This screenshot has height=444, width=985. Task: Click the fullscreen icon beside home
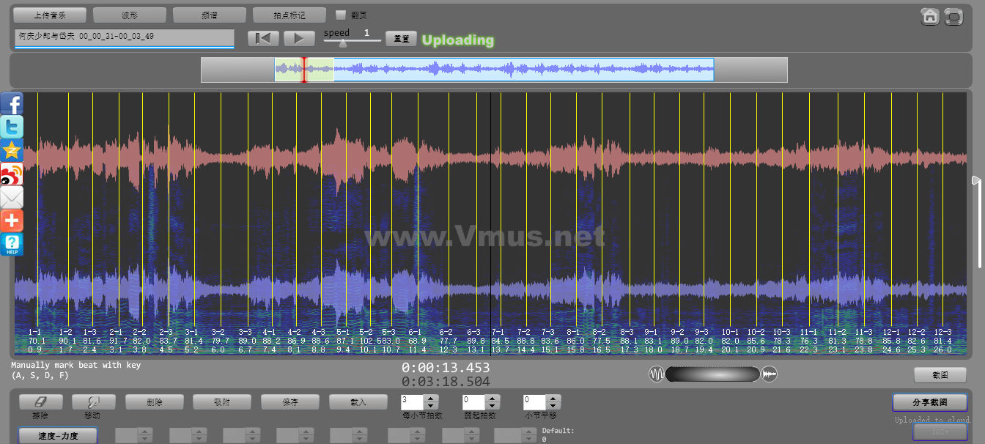(x=953, y=16)
